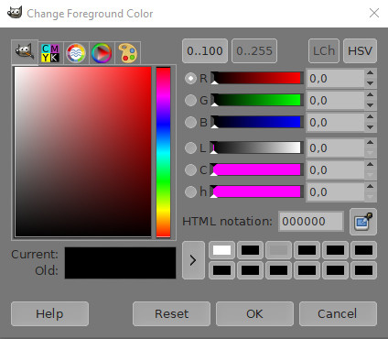Open the Palette selector tab
Screen dimensions: 388x339
[x=128, y=53]
